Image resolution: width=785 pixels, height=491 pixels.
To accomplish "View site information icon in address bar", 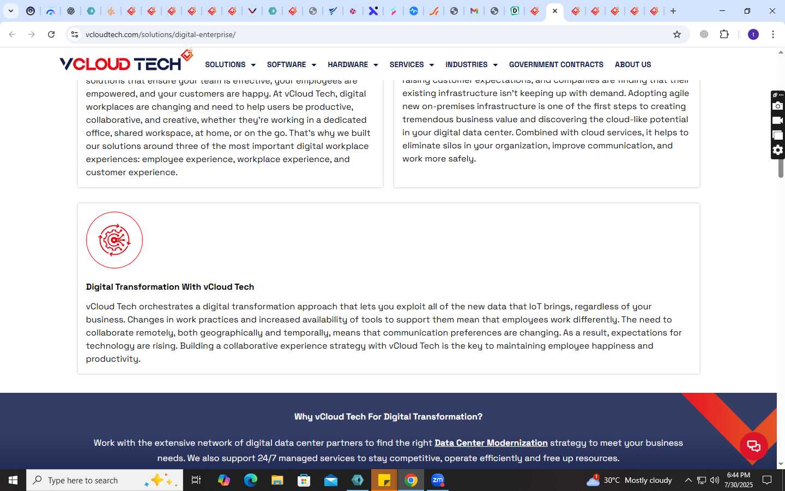I will pyautogui.click(x=75, y=34).
